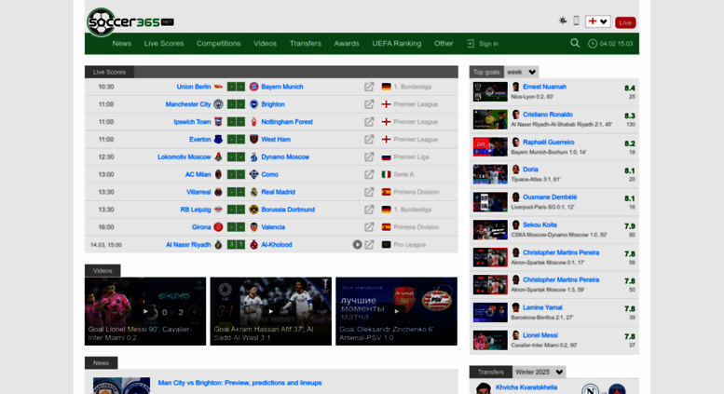Image resolution: width=724 pixels, height=394 pixels.
Task: Expand the Top goals week dropdown
Action: coord(522,72)
